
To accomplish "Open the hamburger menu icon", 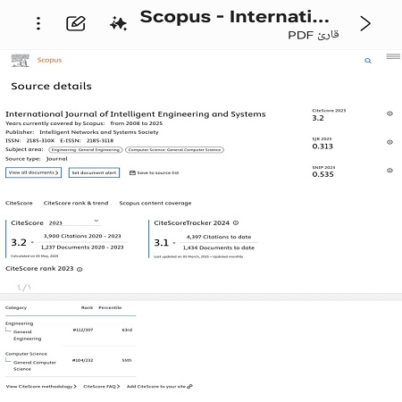I will pyautogui.click(x=393, y=56).
